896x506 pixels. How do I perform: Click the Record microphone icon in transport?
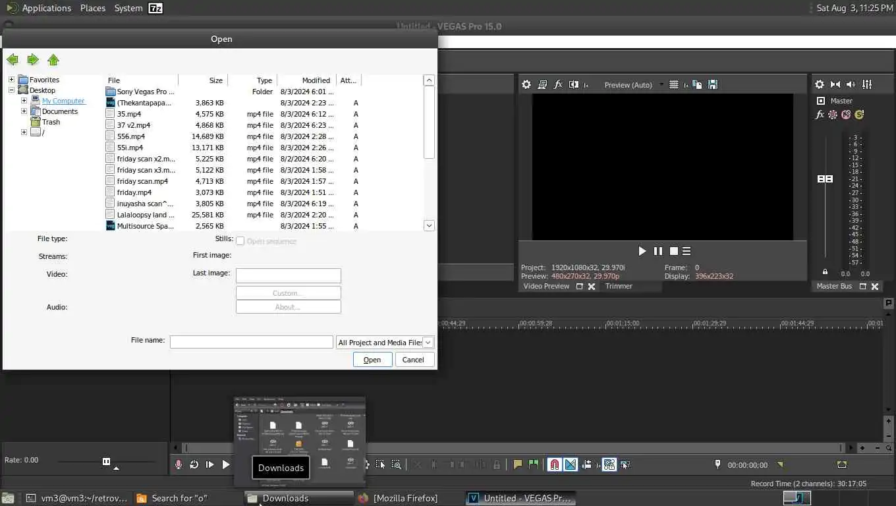pos(178,464)
